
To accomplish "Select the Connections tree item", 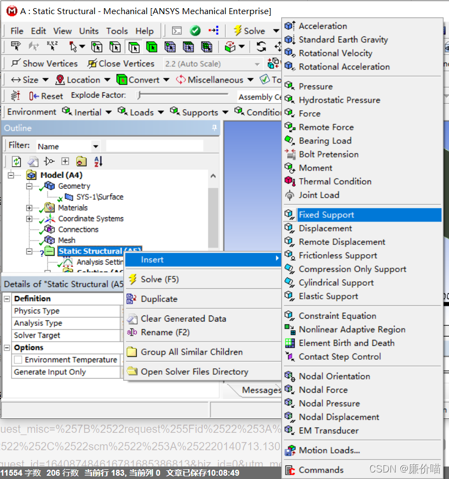I will [78, 229].
